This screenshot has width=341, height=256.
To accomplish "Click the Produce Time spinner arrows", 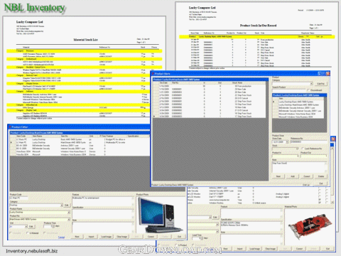I will coord(53,226).
